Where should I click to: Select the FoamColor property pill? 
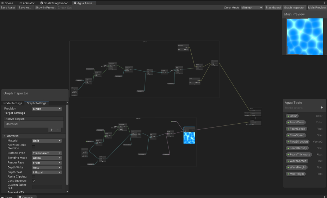pos(296,122)
